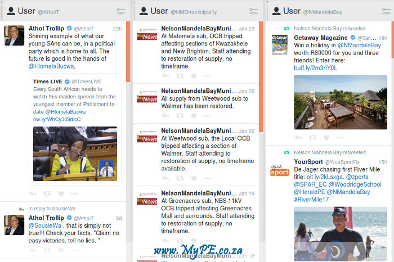View the River Mile swimmer photo

coord(341,234)
